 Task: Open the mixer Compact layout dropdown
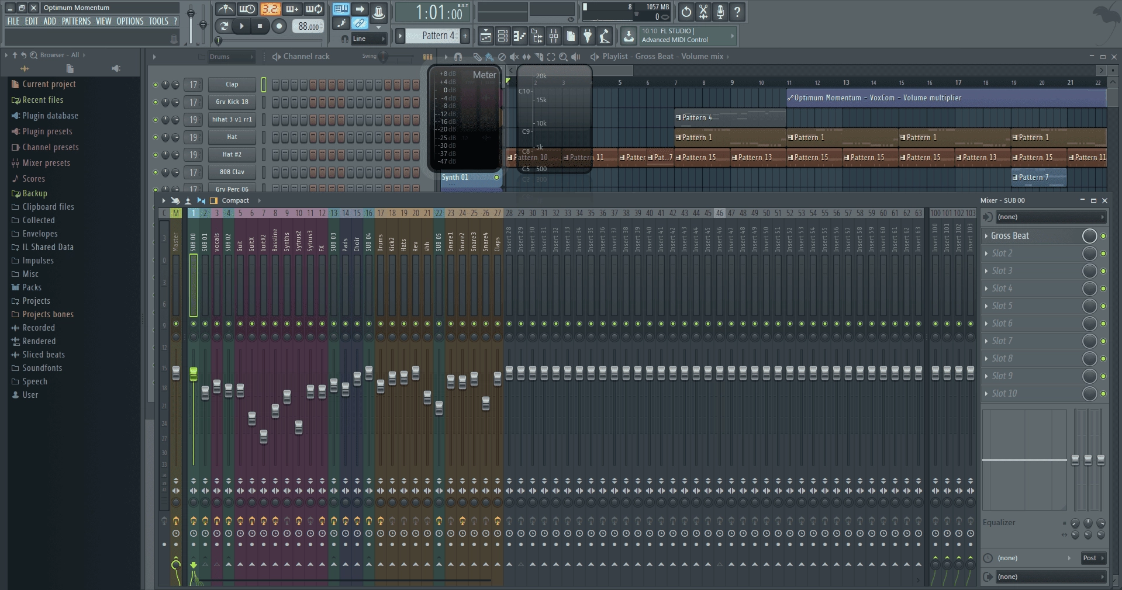click(x=241, y=200)
